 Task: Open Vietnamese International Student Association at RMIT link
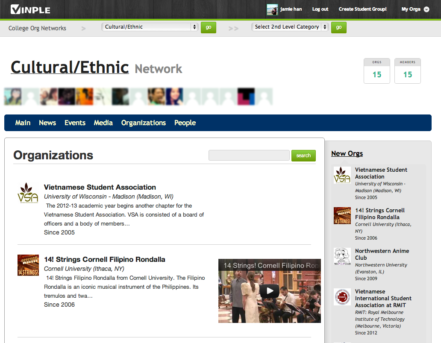coord(383,298)
